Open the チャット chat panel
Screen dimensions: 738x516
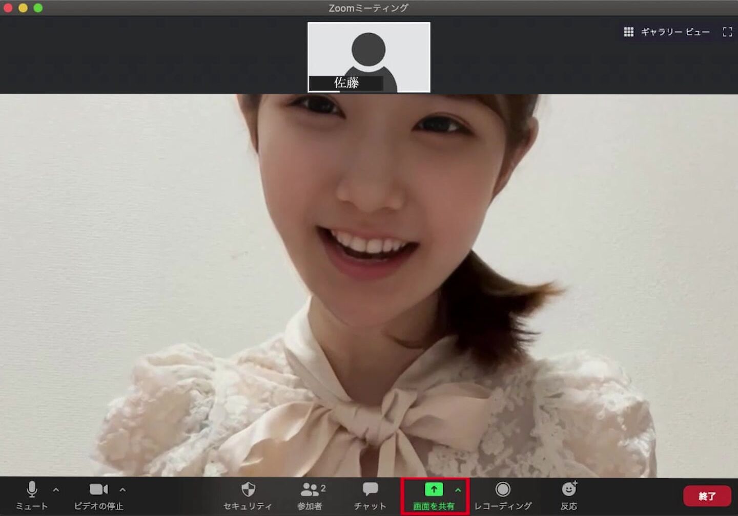click(370, 490)
